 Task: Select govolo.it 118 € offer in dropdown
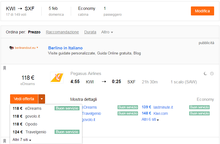click(x=46, y=116)
